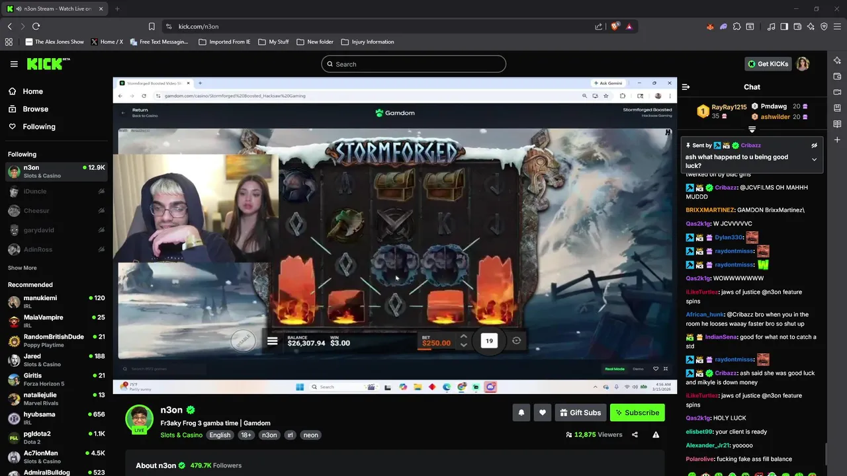847x476 pixels.
Task: Open The Alex Jones Show bookmark
Action: point(55,42)
